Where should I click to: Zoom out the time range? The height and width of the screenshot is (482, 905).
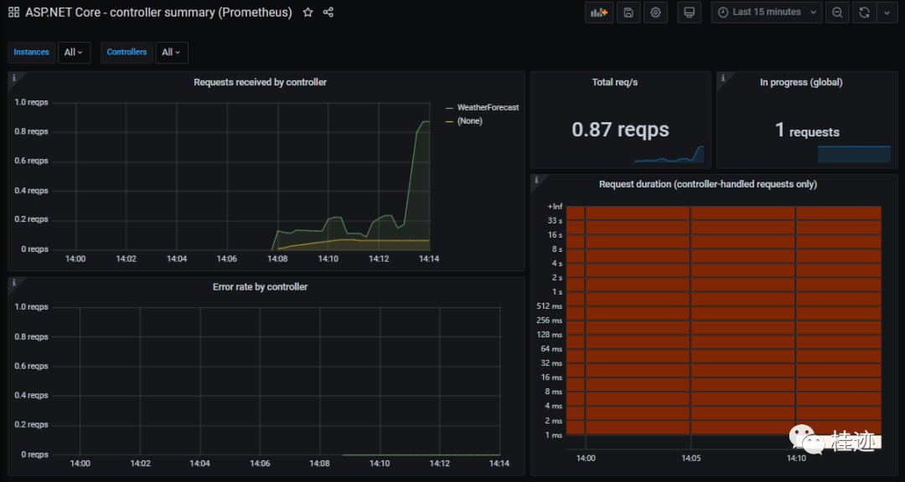pos(837,12)
